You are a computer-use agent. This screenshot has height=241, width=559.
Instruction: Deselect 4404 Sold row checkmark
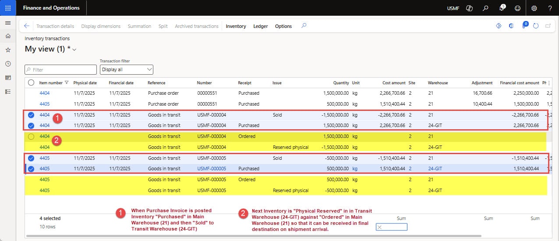click(31, 115)
